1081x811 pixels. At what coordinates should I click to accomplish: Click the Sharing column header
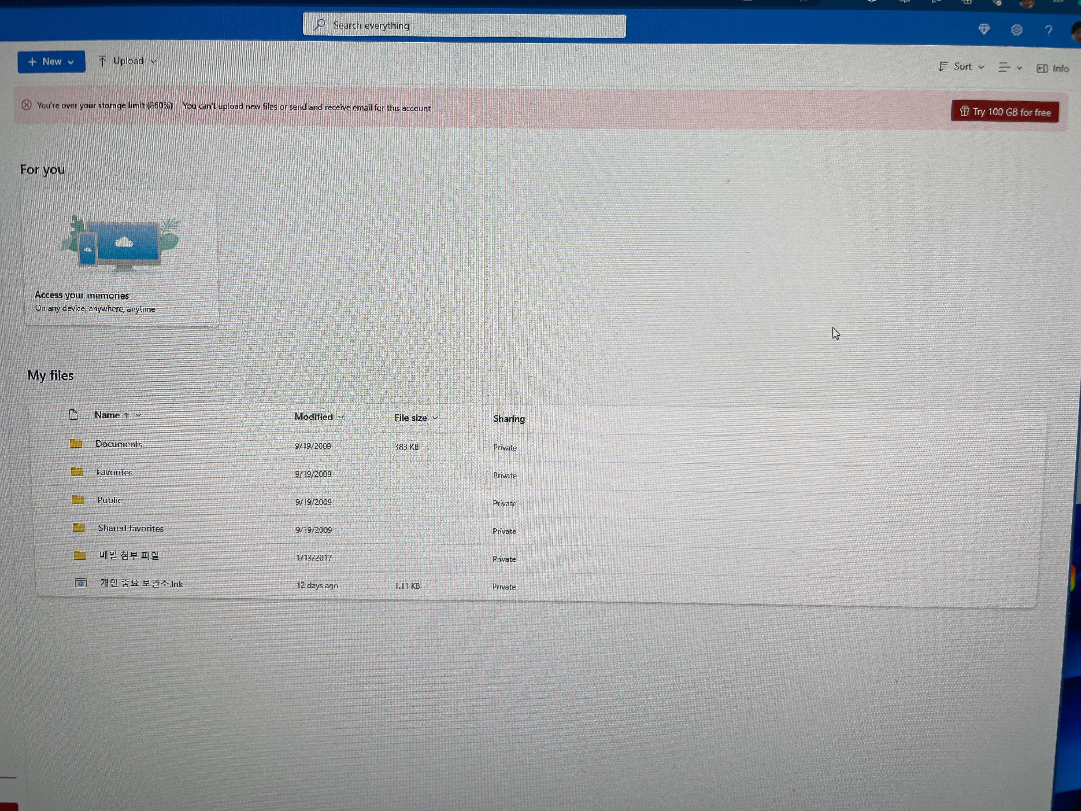tap(509, 419)
